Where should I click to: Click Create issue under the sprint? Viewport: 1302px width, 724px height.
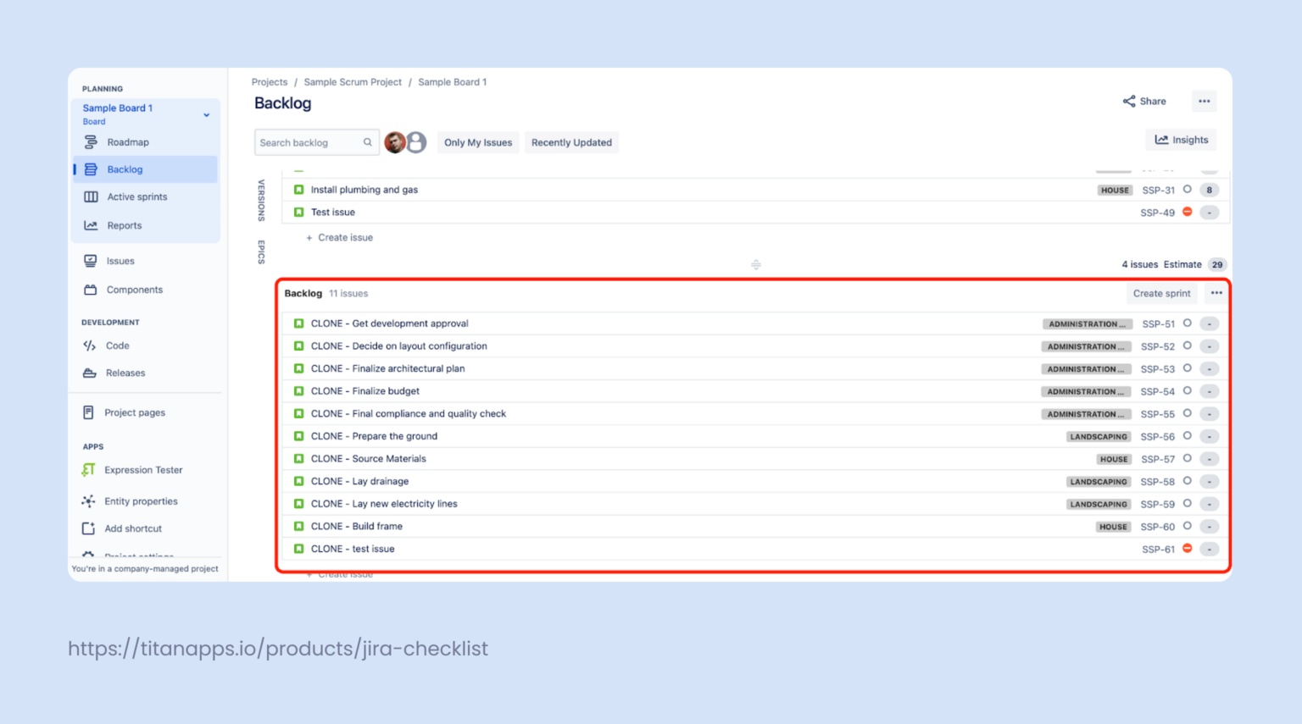click(x=339, y=237)
